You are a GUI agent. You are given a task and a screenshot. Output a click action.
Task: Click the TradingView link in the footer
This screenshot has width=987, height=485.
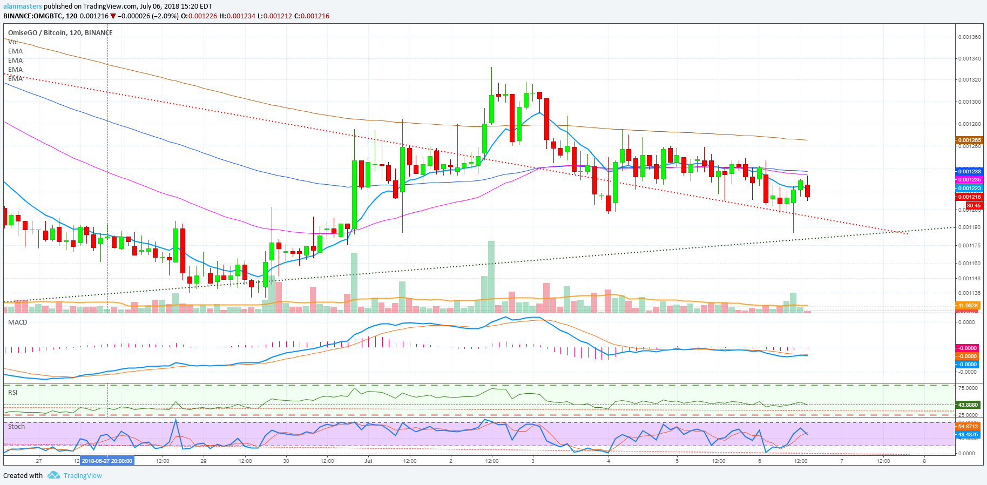83,476
